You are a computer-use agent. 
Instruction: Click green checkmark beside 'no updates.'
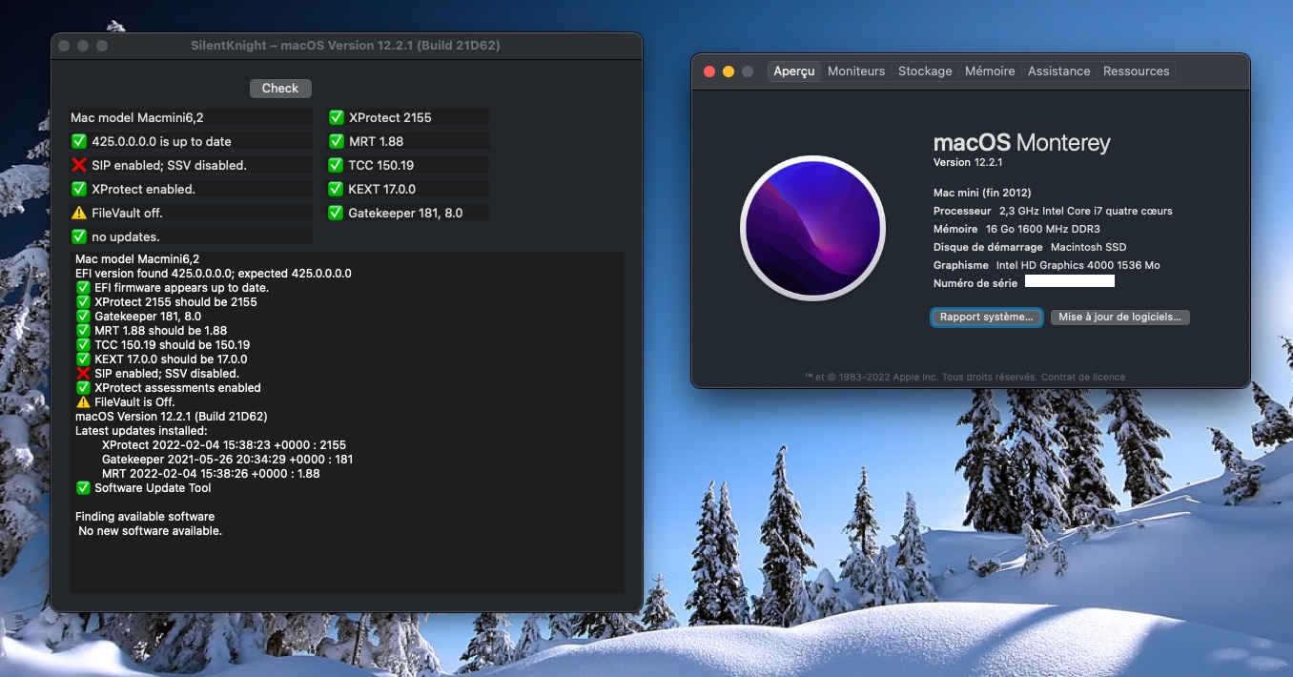pos(79,236)
